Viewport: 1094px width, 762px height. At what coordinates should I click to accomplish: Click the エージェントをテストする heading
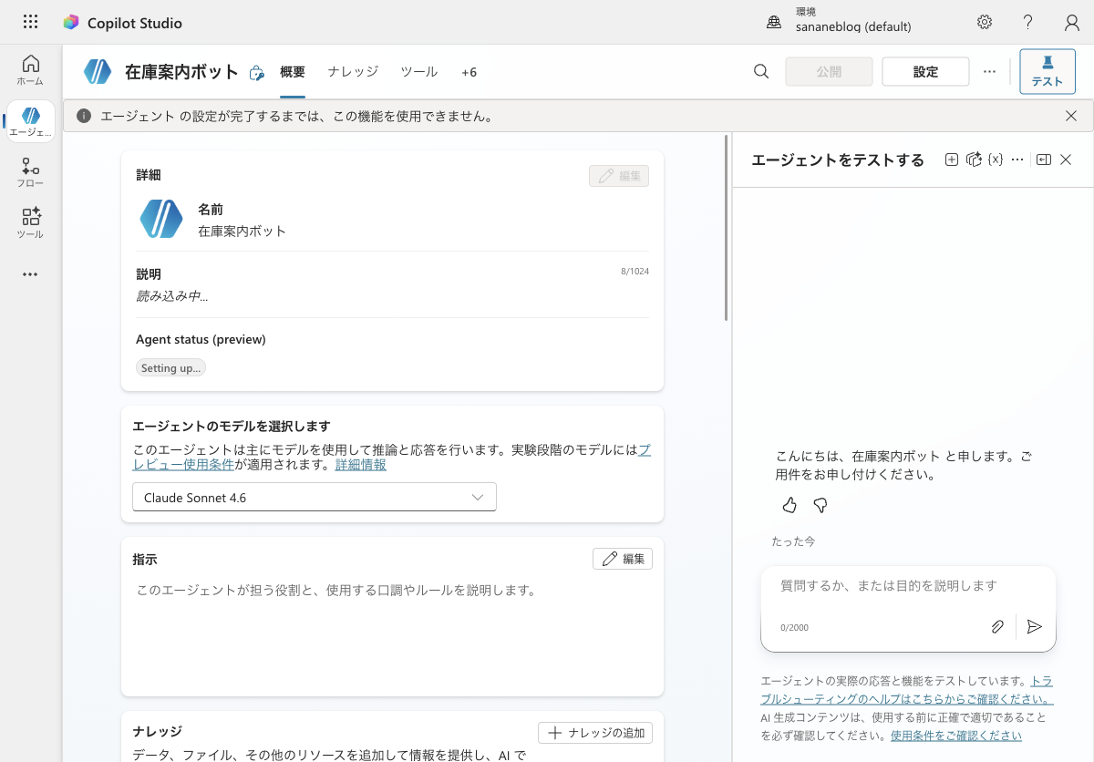pyautogui.click(x=838, y=160)
